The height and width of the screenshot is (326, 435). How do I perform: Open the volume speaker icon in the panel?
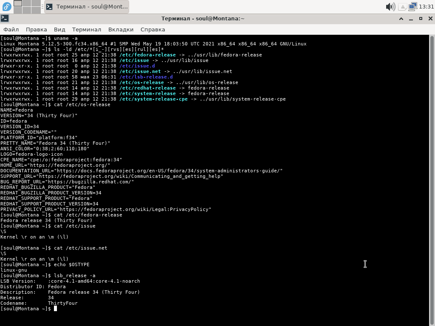[390, 7]
